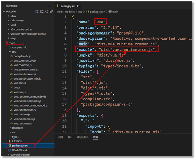The height and width of the screenshot is (160, 196).
Task: Click main symbol in the breadcrumb
Action: pyautogui.click(x=115, y=12)
